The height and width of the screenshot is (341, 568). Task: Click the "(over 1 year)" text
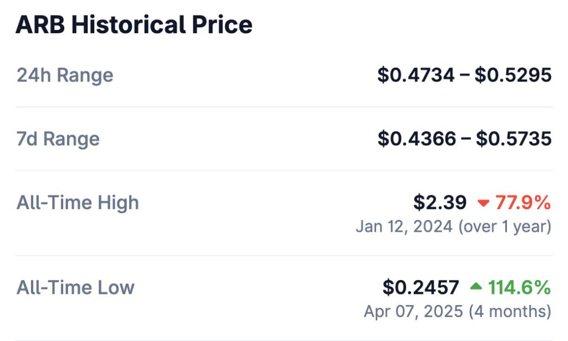tap(504, 227)
